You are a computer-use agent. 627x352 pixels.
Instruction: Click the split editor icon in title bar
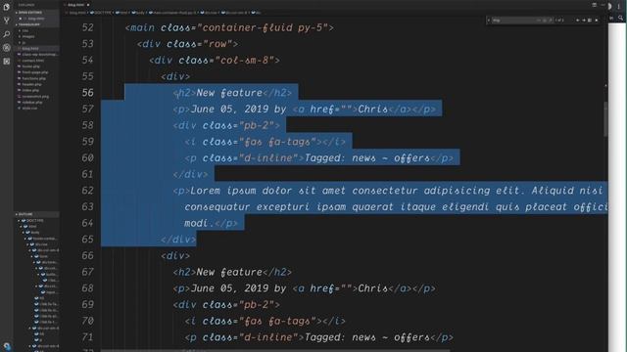[x=595, y=5]
